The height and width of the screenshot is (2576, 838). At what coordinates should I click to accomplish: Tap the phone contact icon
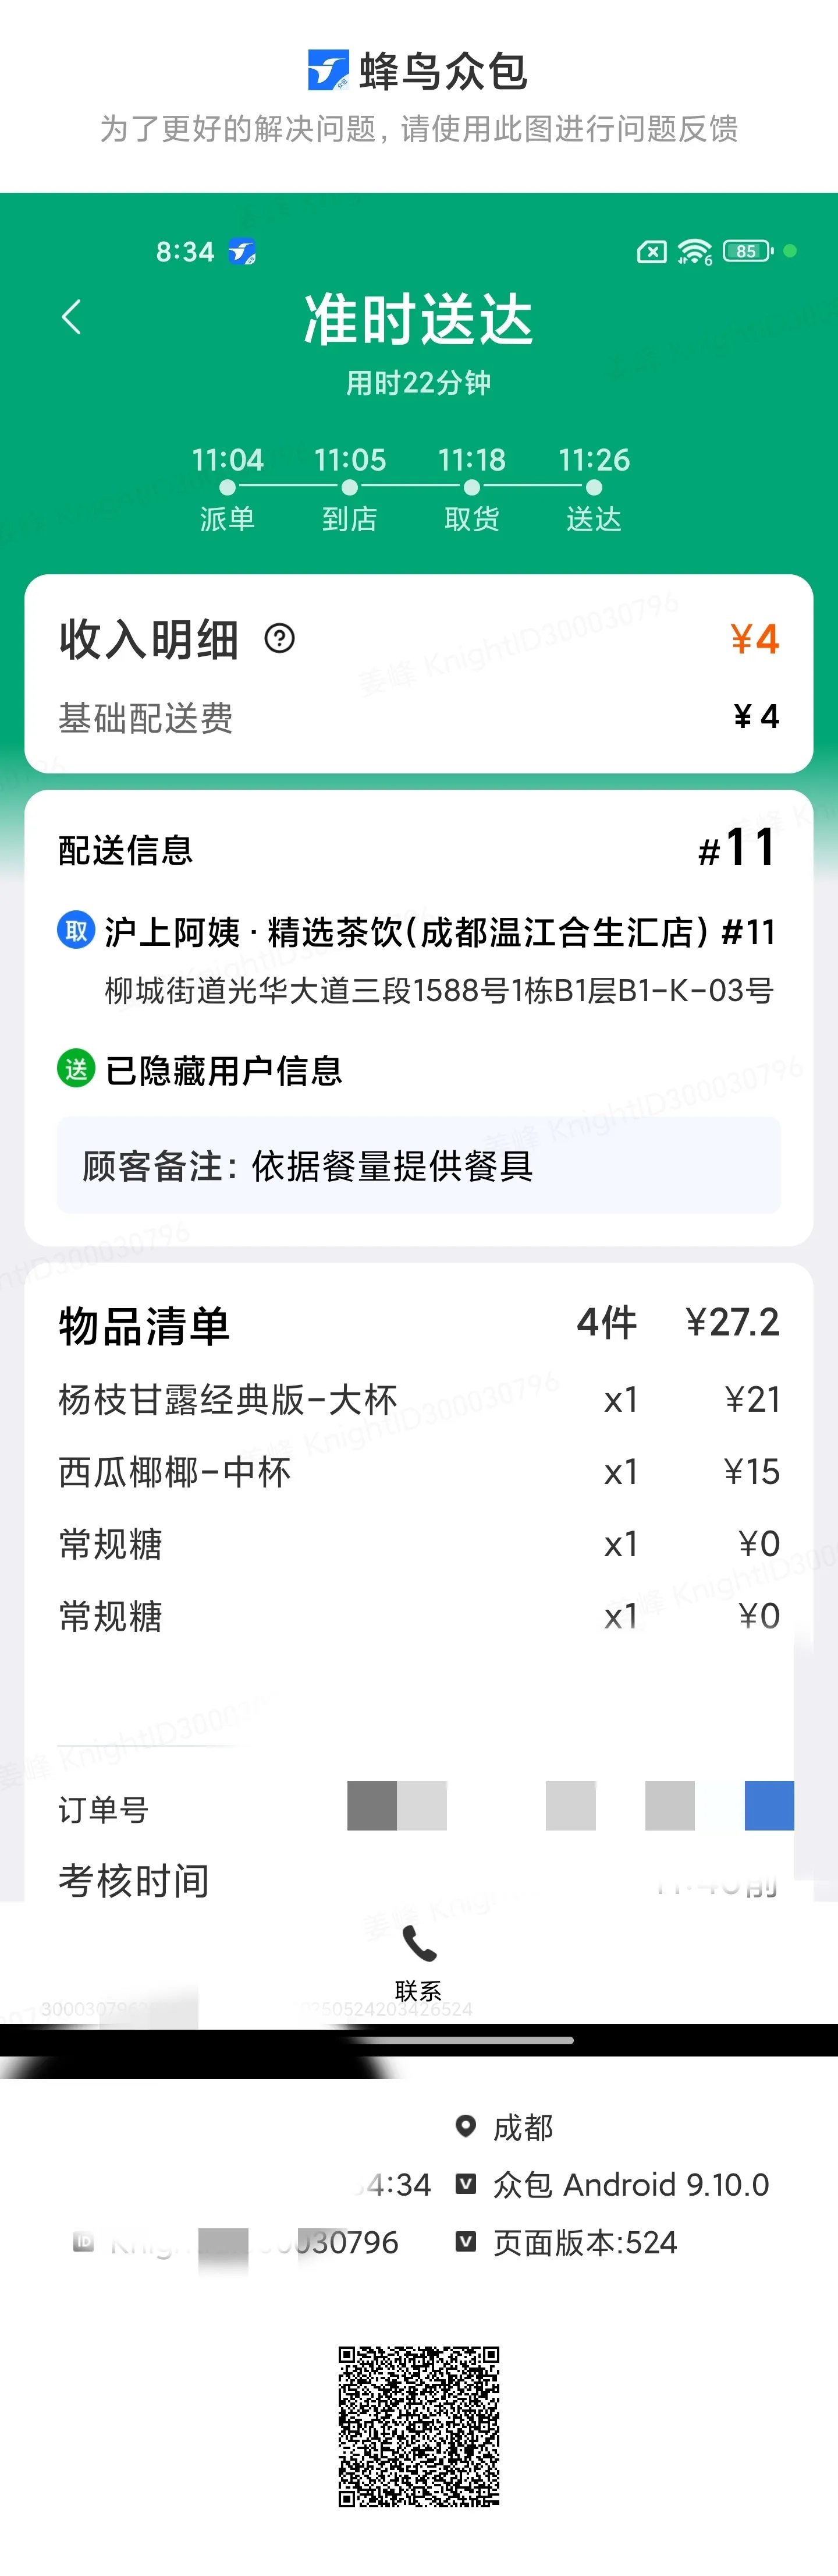point(418,1944)
